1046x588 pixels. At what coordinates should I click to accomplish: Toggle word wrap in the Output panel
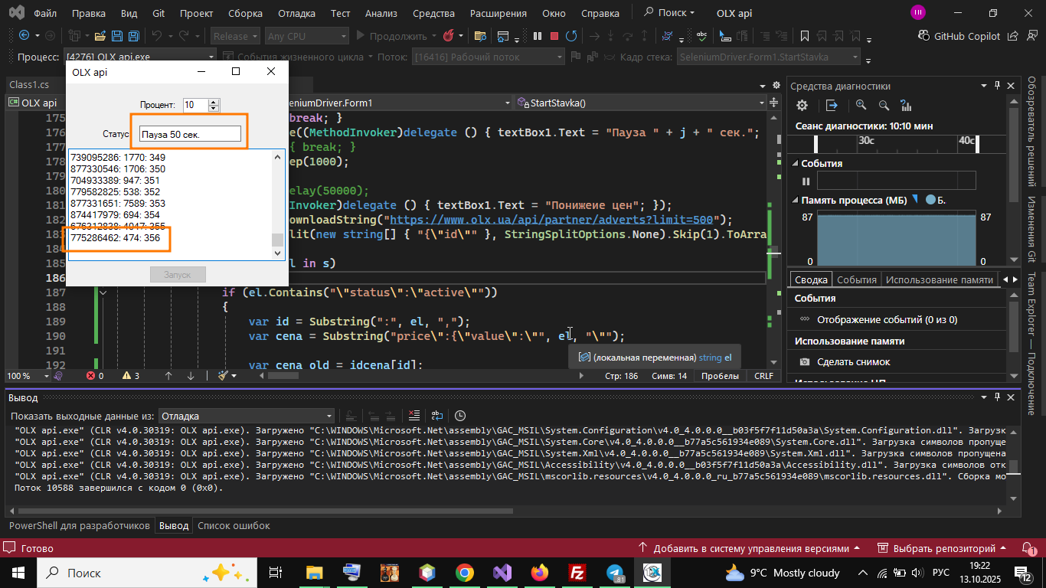pos(436,416)
